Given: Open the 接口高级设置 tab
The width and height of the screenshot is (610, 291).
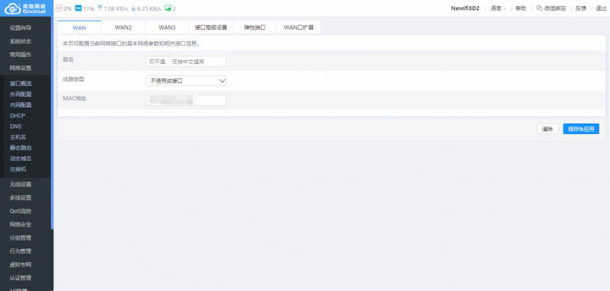Looking at the screenshot, I should (x=211, y=27).
